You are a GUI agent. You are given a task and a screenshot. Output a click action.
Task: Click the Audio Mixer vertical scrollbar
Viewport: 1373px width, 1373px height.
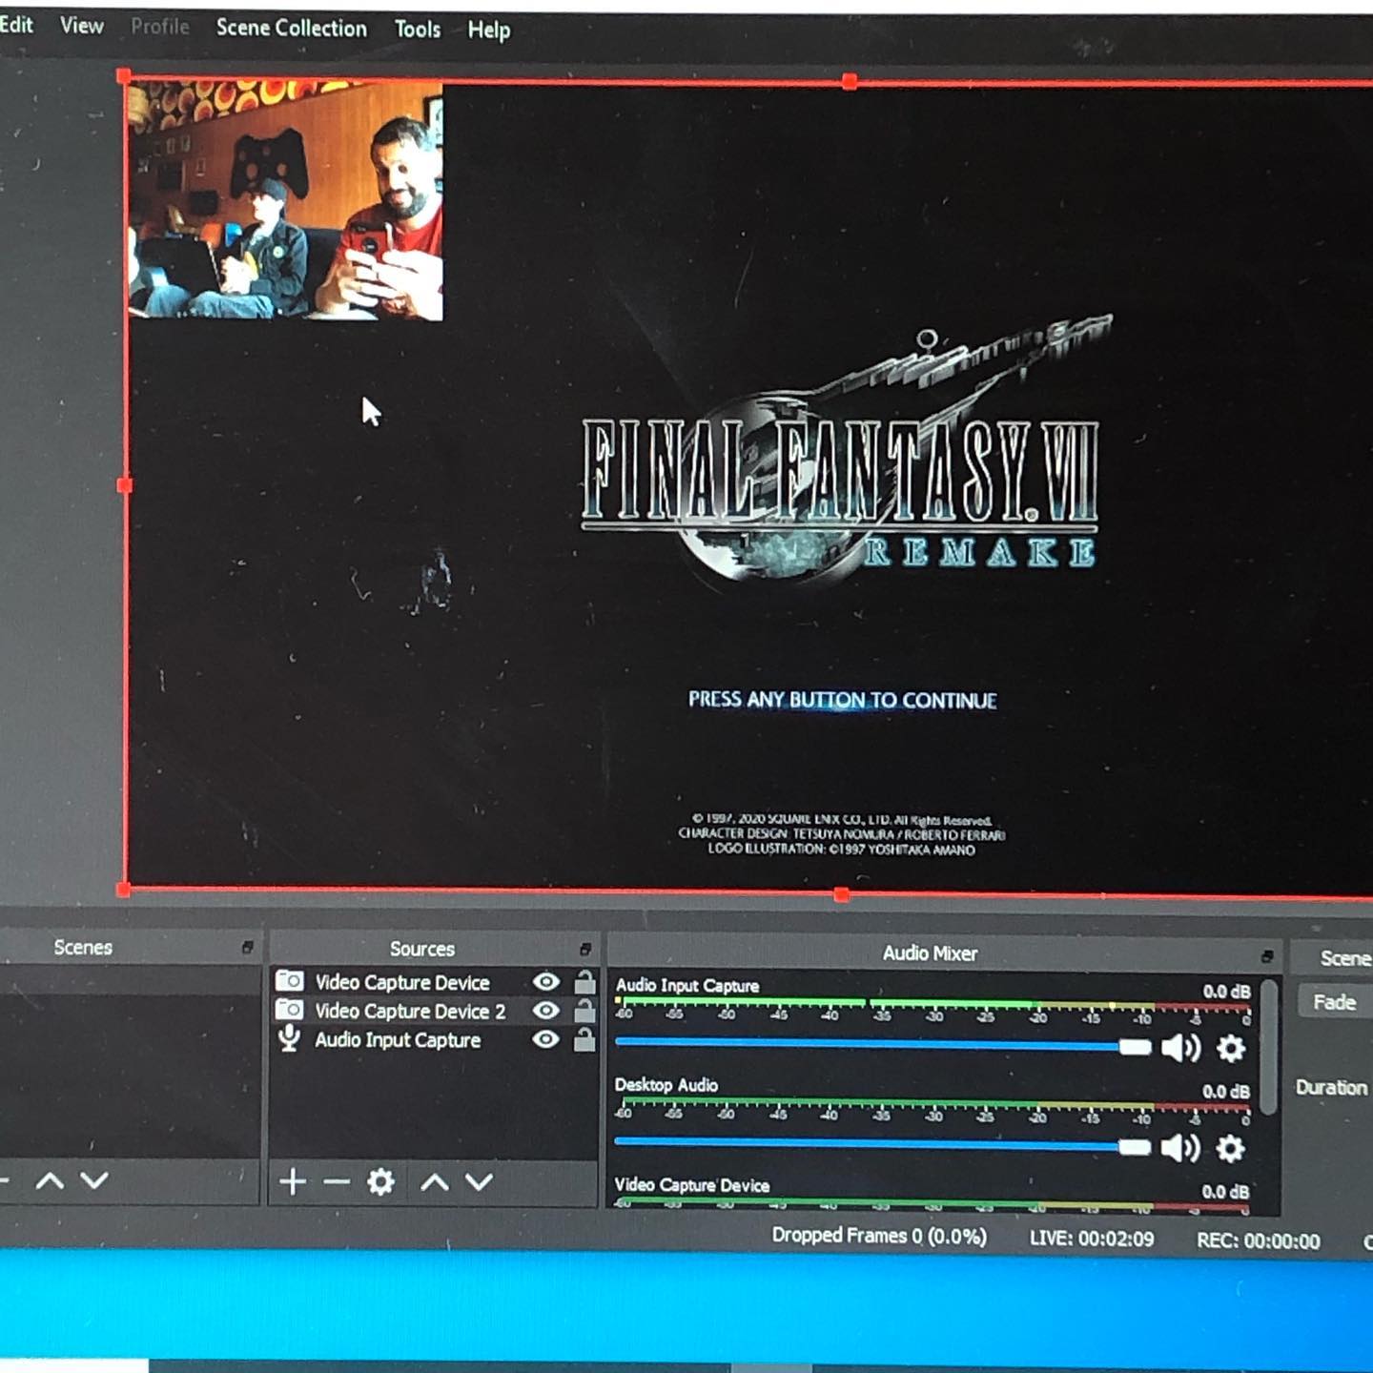1269,1046
